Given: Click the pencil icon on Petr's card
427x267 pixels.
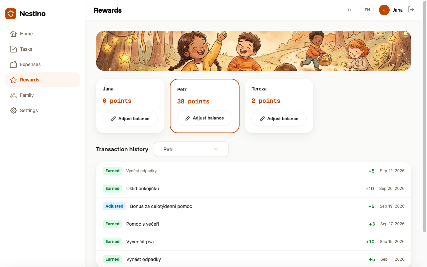Looking at the screenshot, I should click(x=188, y=118).
